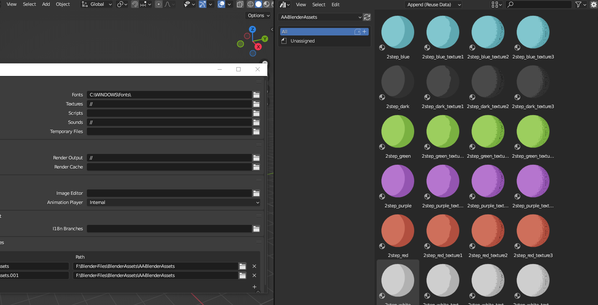Open Asset Browser Select menu
Image resolution: width=598 pixels, height=305 pixels.
point(319,5)
